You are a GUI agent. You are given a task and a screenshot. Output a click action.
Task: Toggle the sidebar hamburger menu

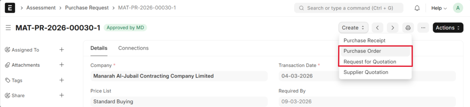8,28
